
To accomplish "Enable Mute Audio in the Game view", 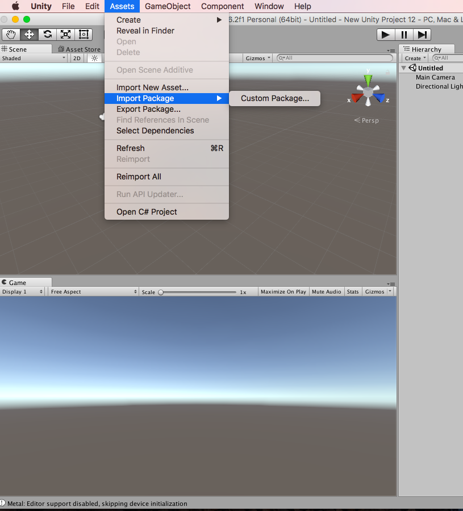I will click(326, 291).
